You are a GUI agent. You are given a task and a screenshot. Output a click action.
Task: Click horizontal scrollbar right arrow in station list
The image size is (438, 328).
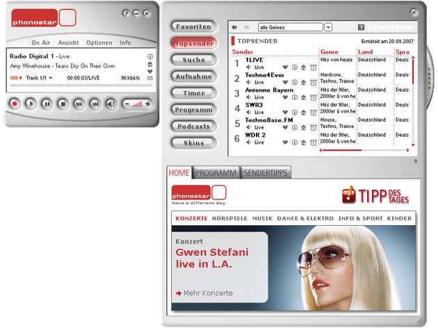(408, 150)
